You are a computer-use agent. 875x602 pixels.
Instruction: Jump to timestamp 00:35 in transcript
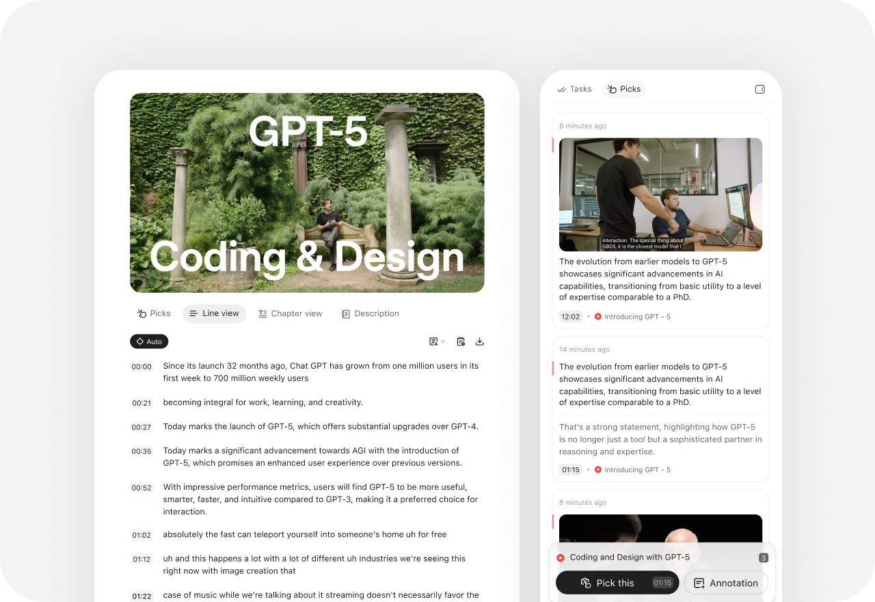tap(142, 451)
